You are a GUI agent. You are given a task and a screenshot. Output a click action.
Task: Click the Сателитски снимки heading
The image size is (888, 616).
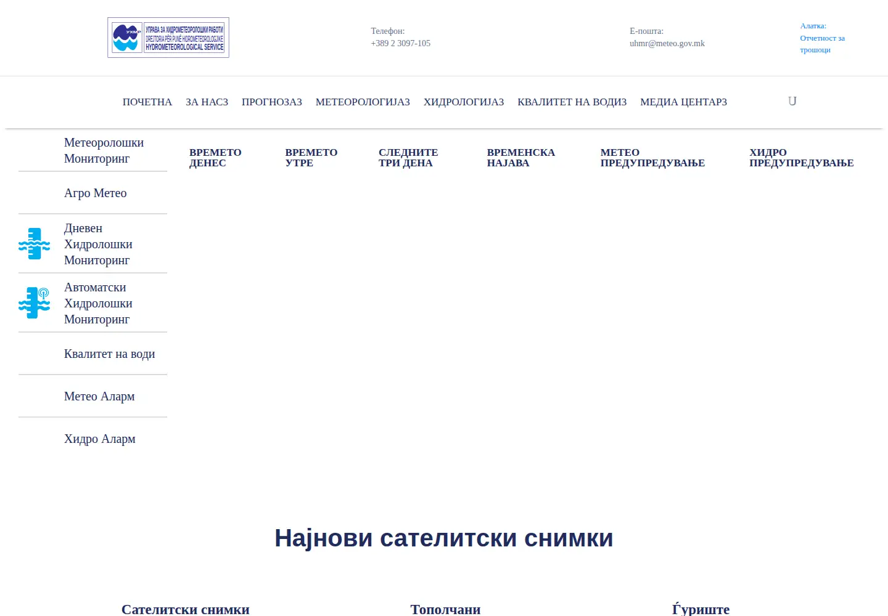click(x=186, y=609)
